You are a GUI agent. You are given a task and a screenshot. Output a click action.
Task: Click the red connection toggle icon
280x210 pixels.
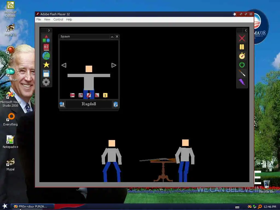click(x=81, y=95)
